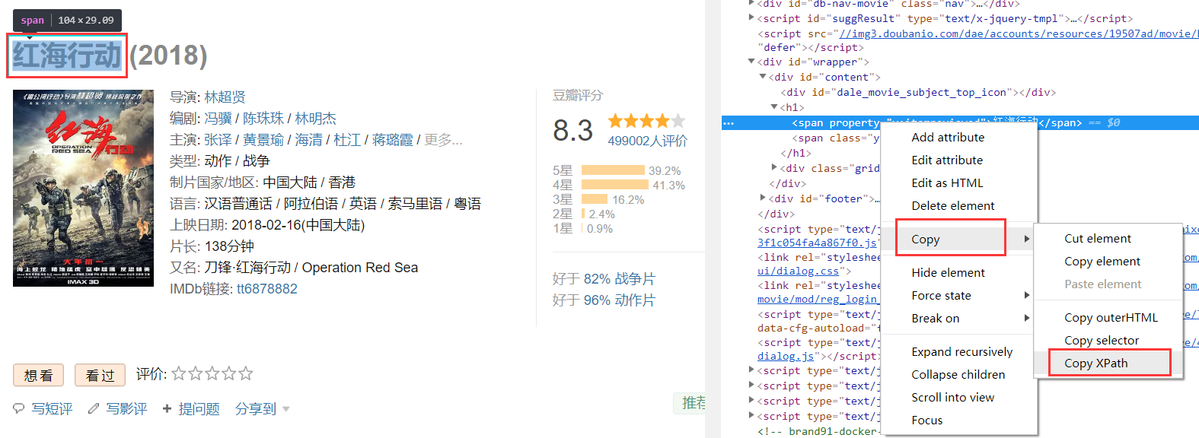Open IMDb link tt6878882

pyautogui.click(x=267, y=288)
